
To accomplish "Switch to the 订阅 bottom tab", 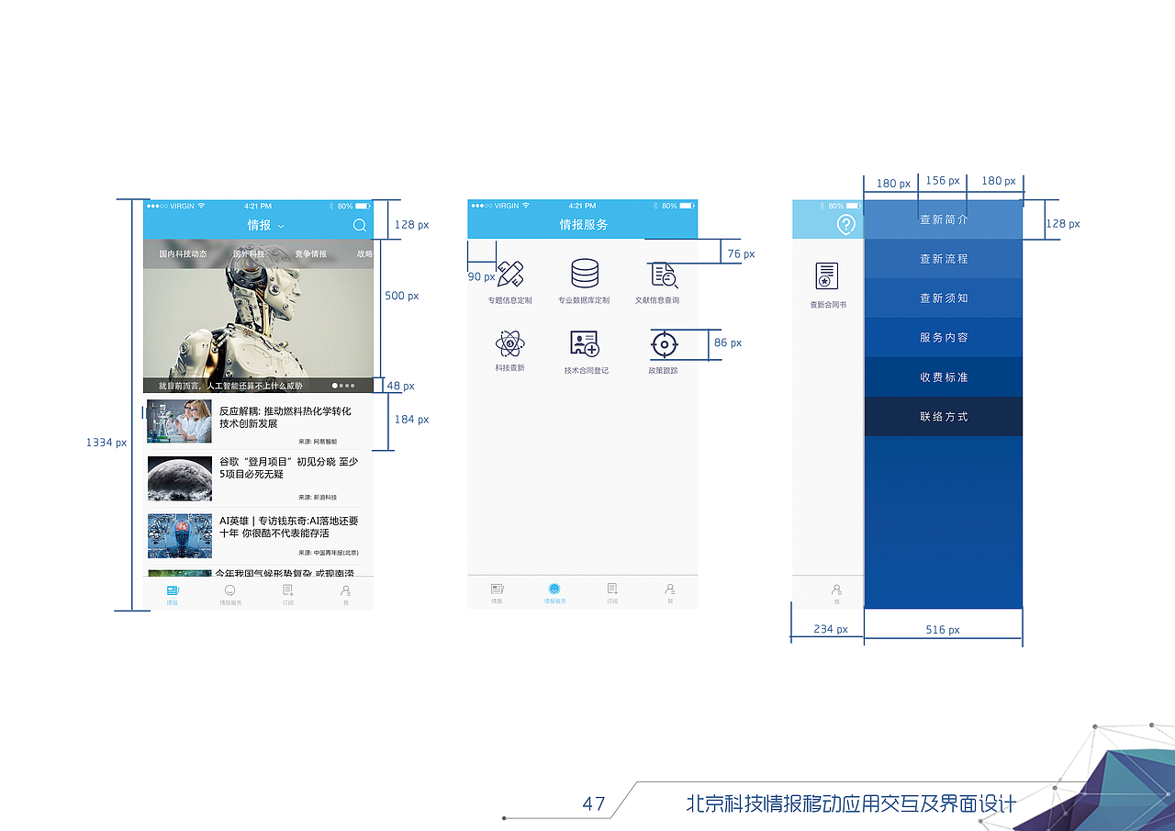I will click(x=611, y=594).
